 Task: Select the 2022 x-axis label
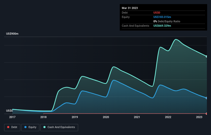[168, 117]
